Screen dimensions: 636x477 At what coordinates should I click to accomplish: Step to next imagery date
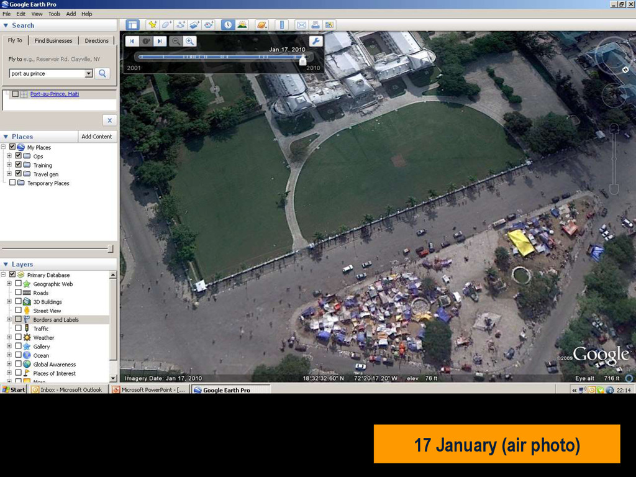pyautogui.click(x=160, y=41)
